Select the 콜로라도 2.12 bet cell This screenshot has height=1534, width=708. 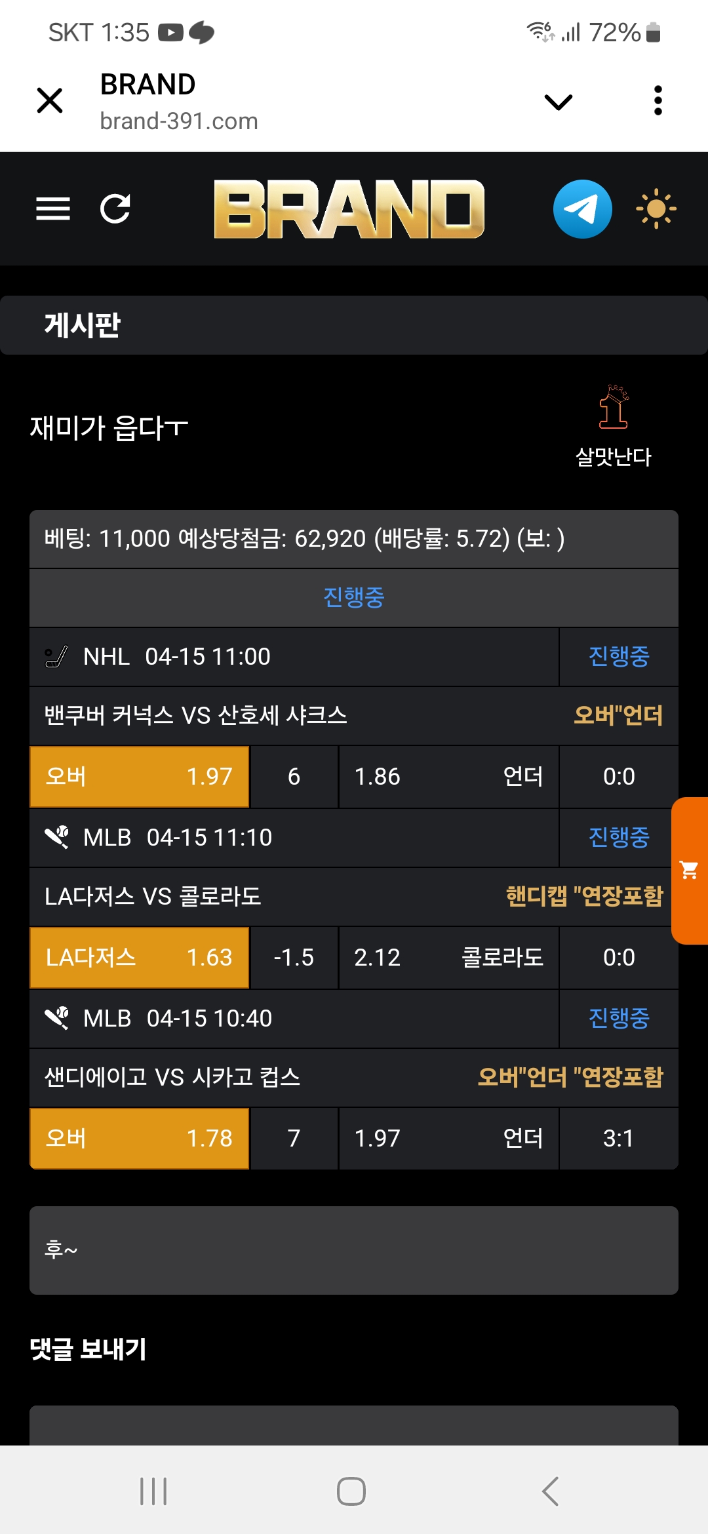click(x=448, y=958)
